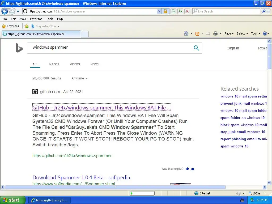The image size is (272, 204).
Task: Open the Any time filter dropdown
Action: click(x=80, y=78)
